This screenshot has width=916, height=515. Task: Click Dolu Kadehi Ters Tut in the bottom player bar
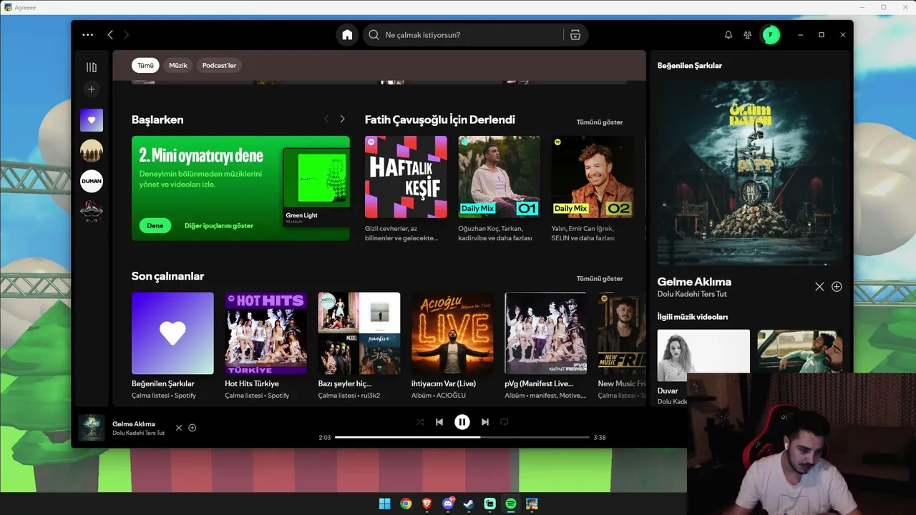(138, 433)
